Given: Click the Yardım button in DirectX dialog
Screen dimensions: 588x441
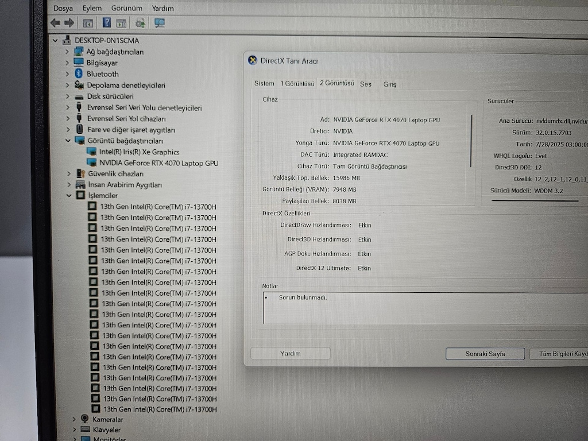Looking at the screenshot, I should coord(290,353).
